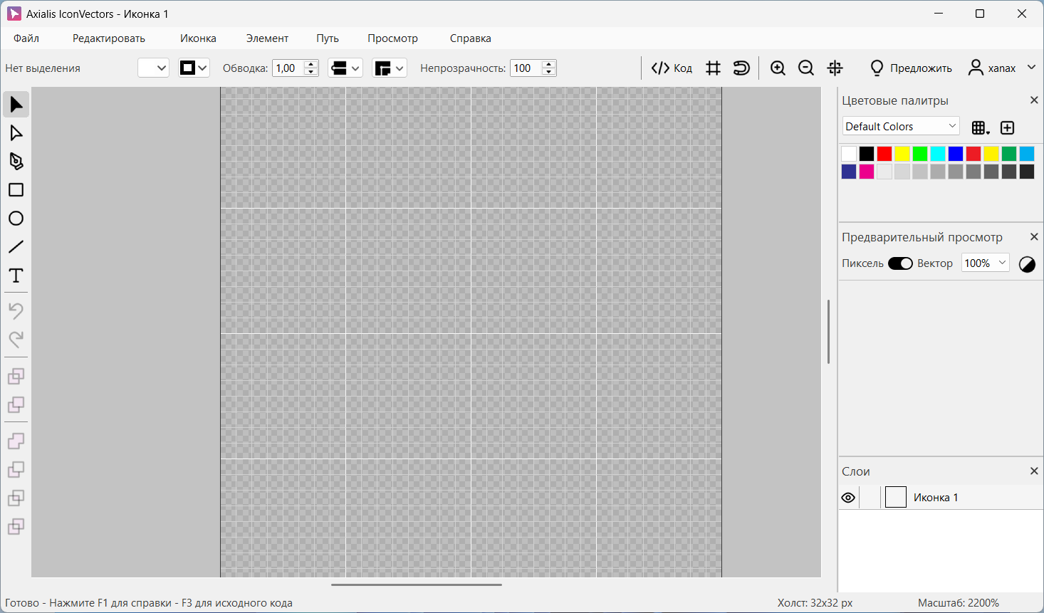Click the zoom out magnifier
1044x613 pixels.
click(x=806, y=68)
